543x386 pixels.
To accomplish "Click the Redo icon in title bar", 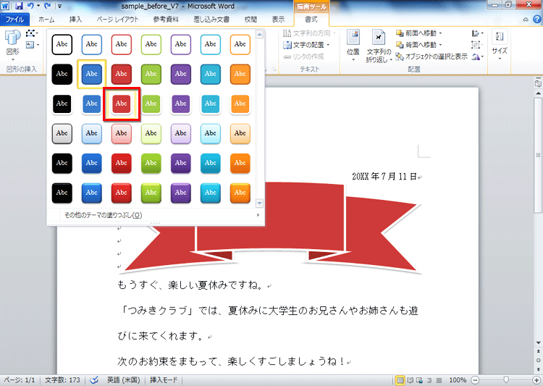I will [x=48, y=6].
